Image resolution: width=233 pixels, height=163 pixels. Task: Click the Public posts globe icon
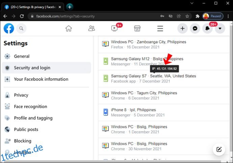point(7,130)
